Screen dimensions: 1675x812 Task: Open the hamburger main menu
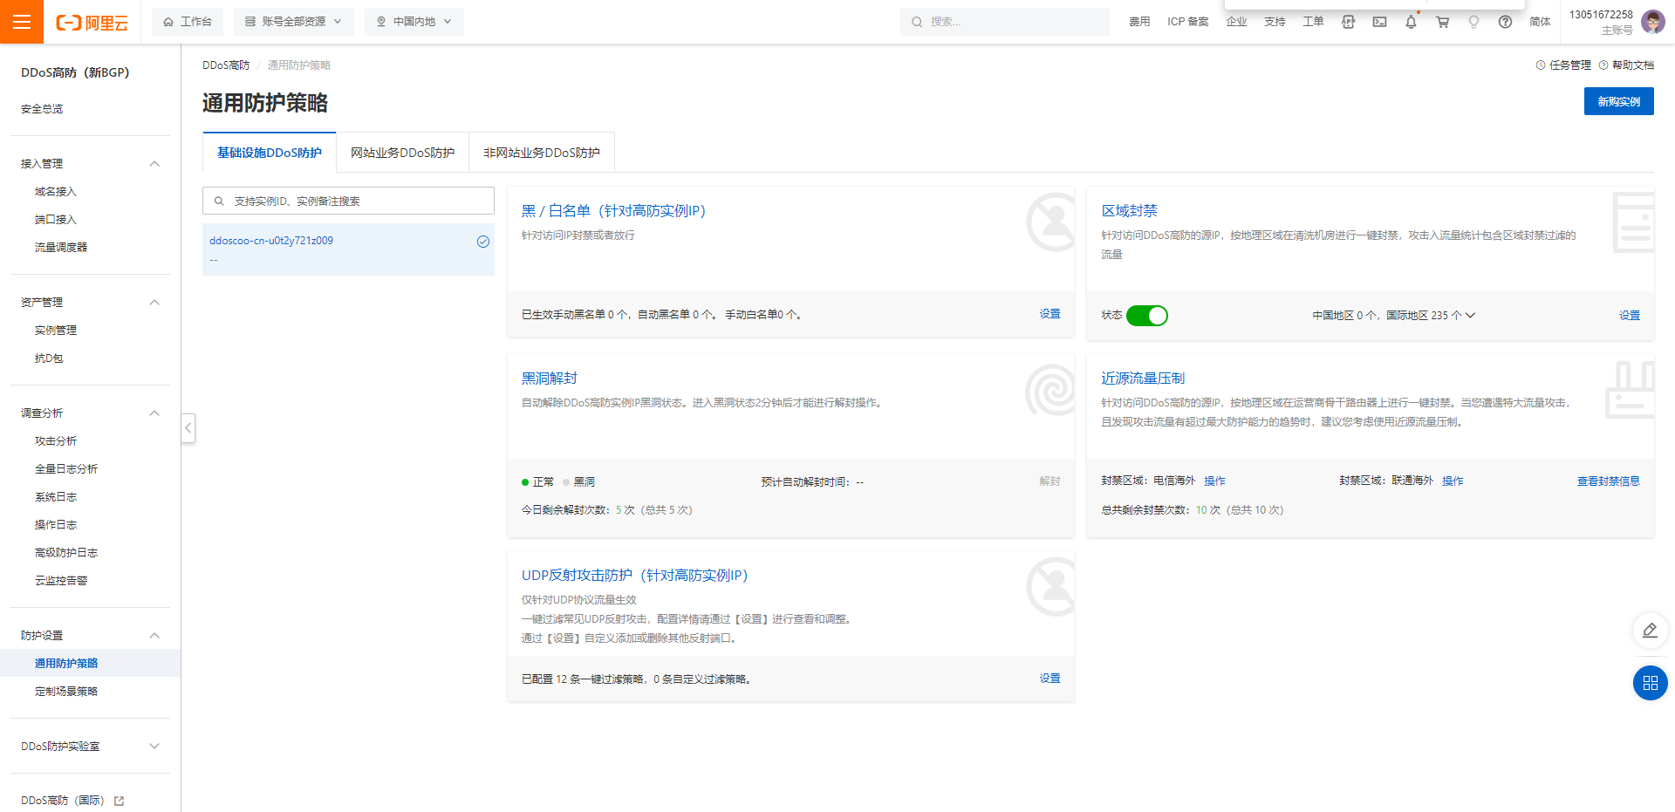coord(22,22)
